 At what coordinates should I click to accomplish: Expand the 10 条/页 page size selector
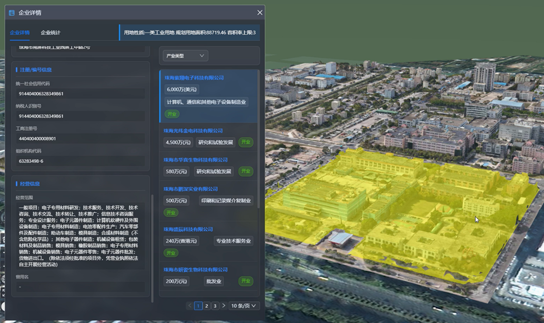pyautogui.click(x=244, y=306)
